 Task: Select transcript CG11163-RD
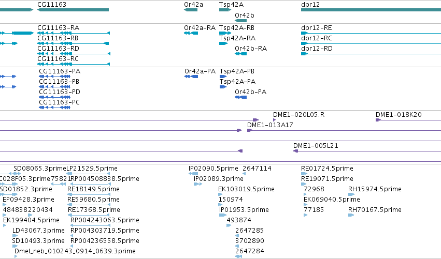click(x=58, y=49)
